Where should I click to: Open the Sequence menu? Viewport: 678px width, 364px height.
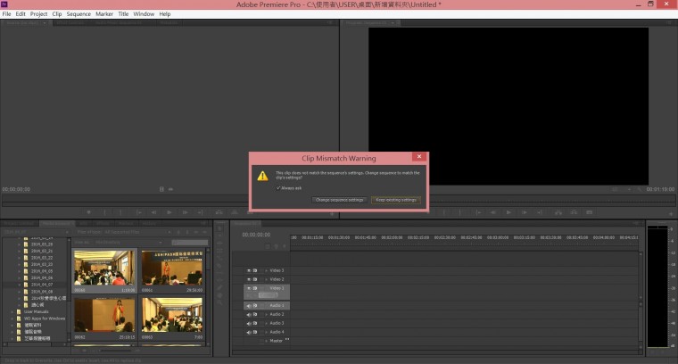pyautogui.click(x=79, y=14)
